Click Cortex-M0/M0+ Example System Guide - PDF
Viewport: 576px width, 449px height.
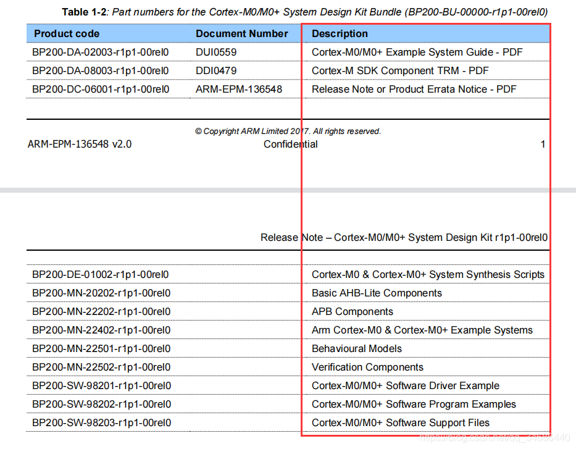(x=417, y=52)
